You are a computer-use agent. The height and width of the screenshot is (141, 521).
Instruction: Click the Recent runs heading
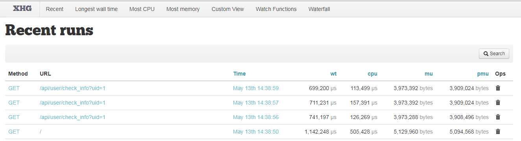(x=49, y=31)
